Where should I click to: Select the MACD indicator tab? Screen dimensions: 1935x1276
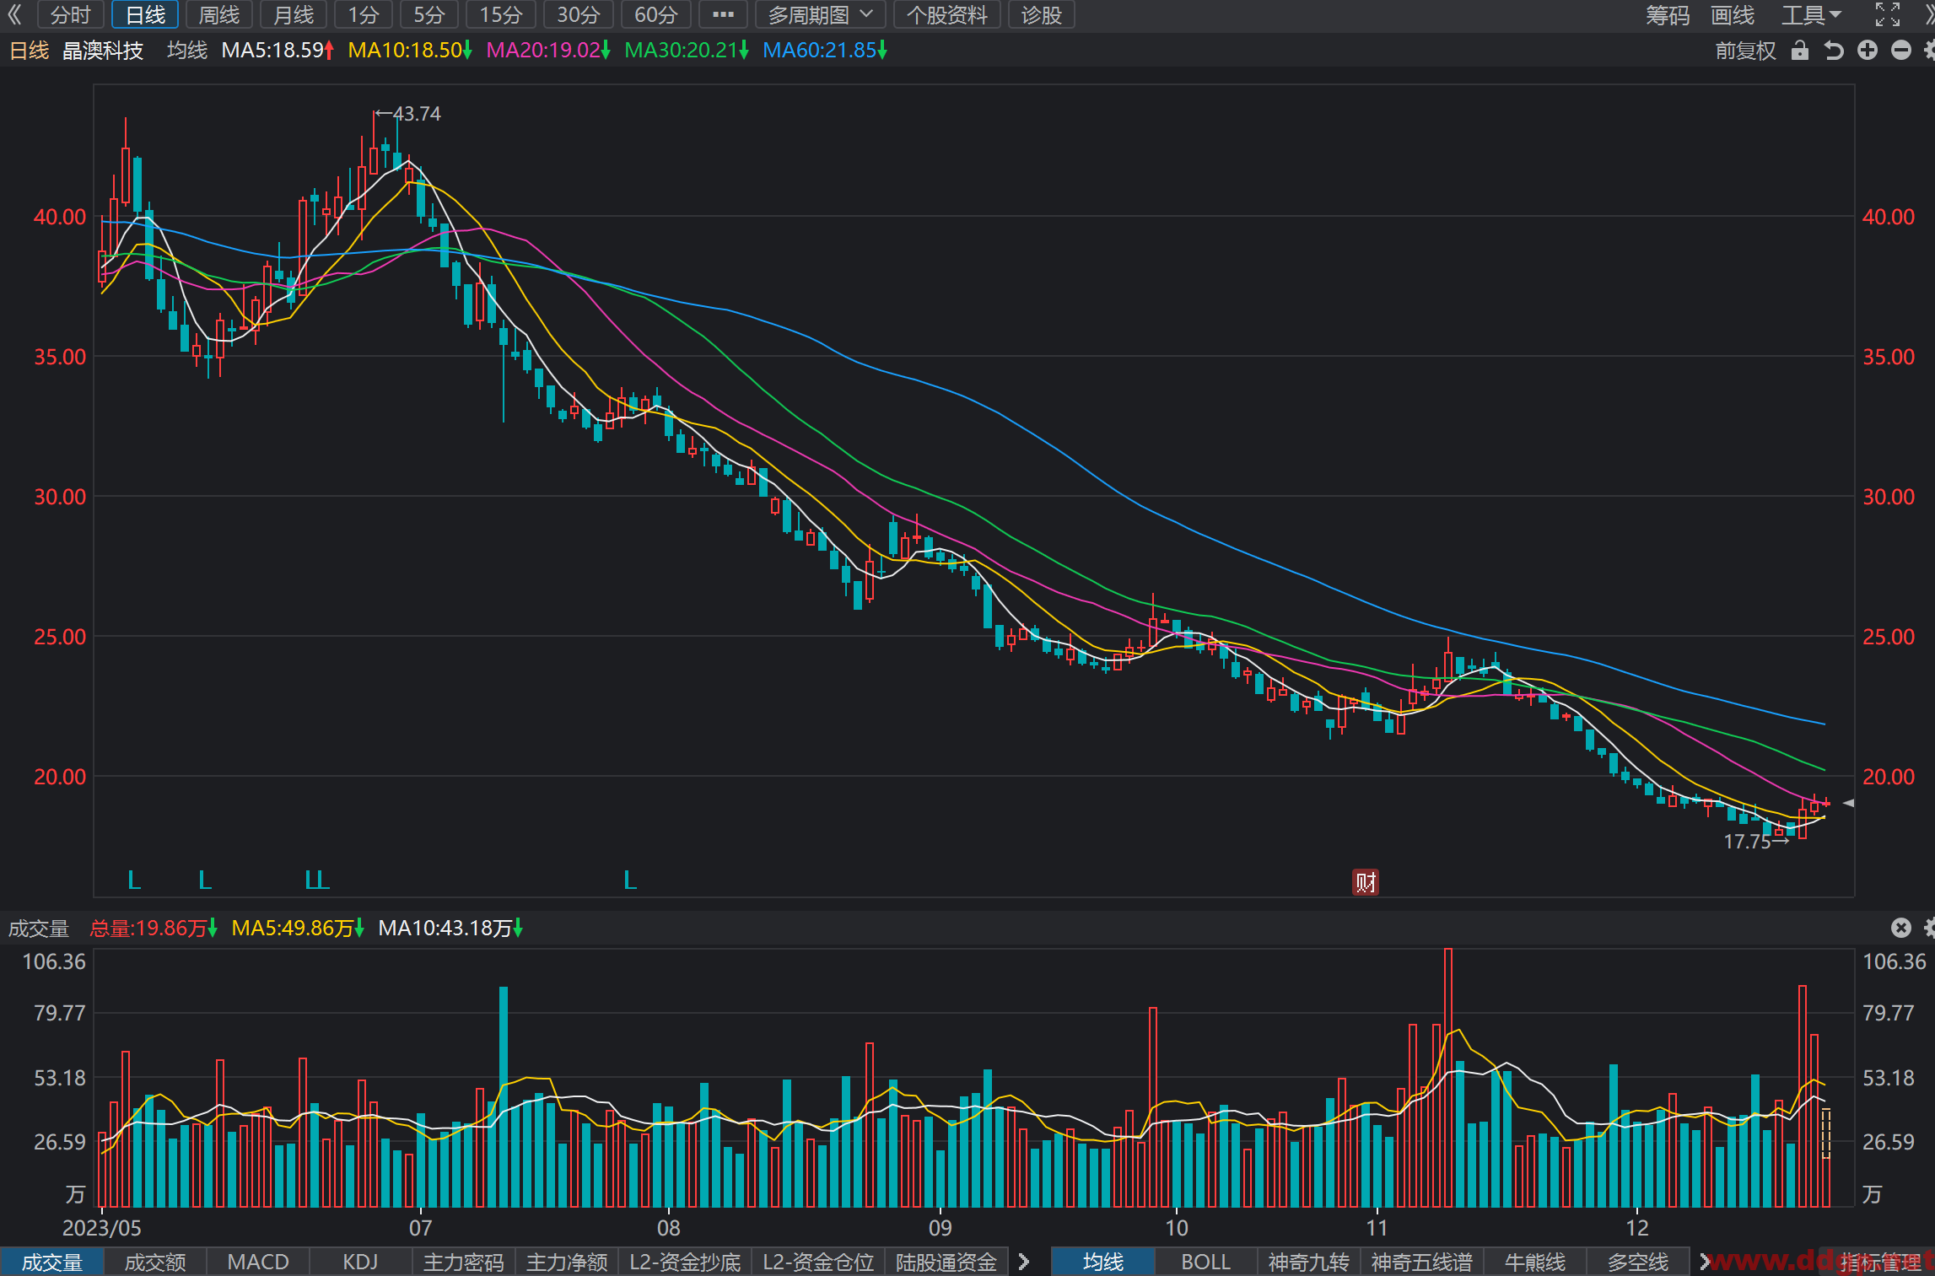(258, 1262)
